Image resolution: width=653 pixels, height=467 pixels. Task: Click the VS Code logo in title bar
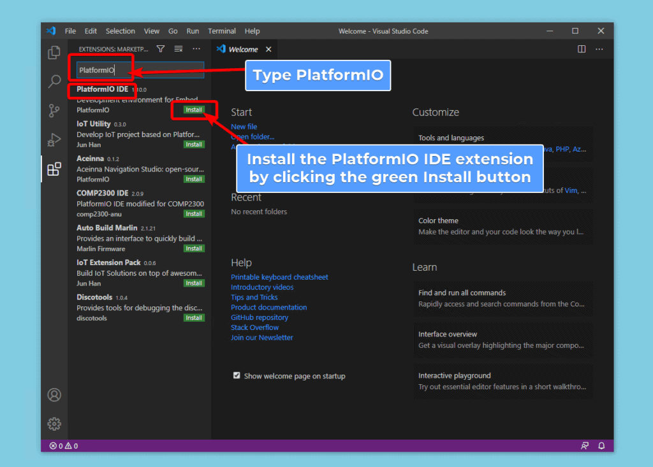(51, 31)
